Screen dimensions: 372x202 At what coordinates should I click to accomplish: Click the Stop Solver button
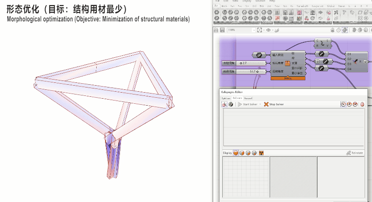(274, 104)
